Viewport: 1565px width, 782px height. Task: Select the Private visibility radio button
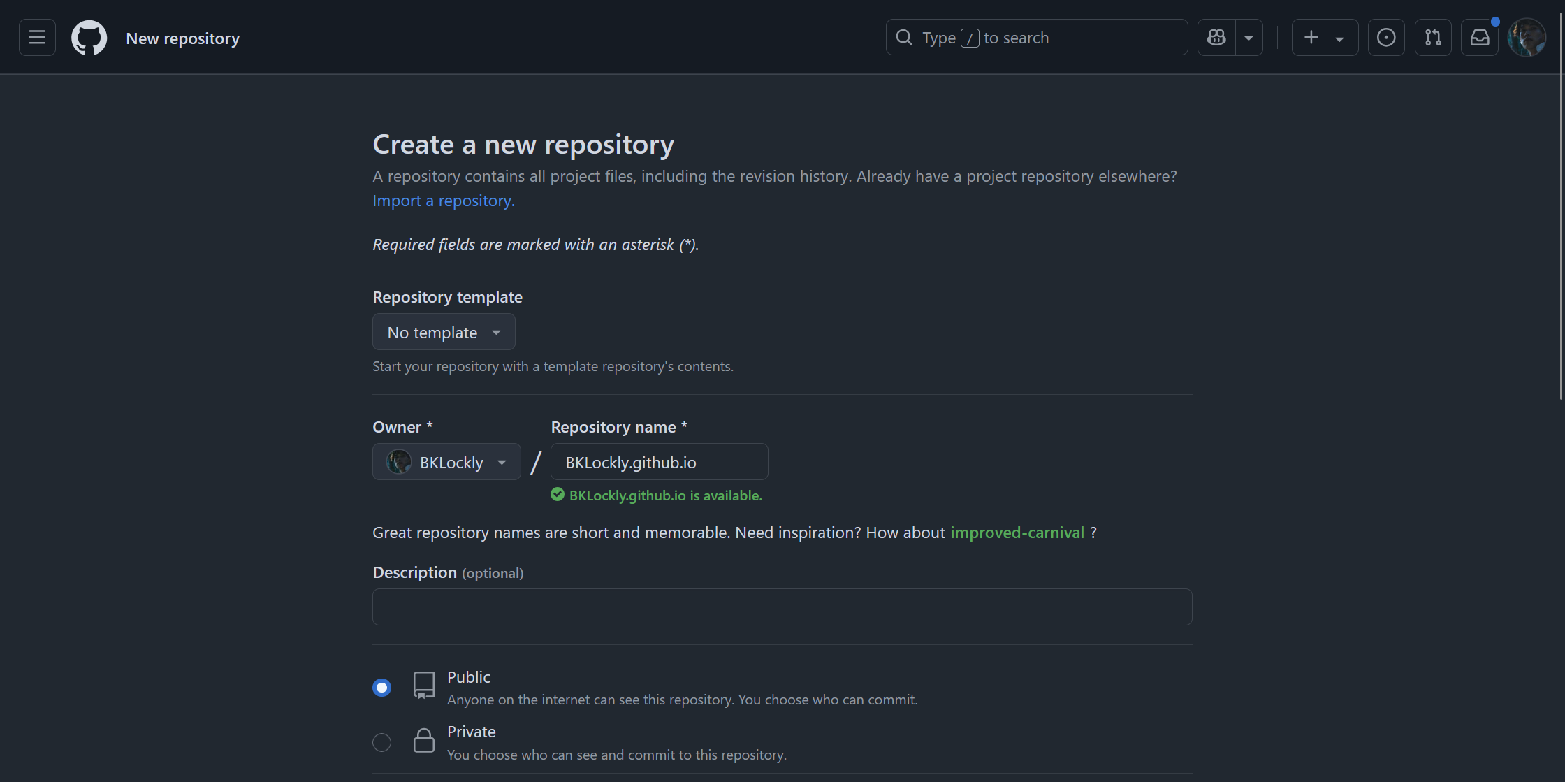point(381,742)
